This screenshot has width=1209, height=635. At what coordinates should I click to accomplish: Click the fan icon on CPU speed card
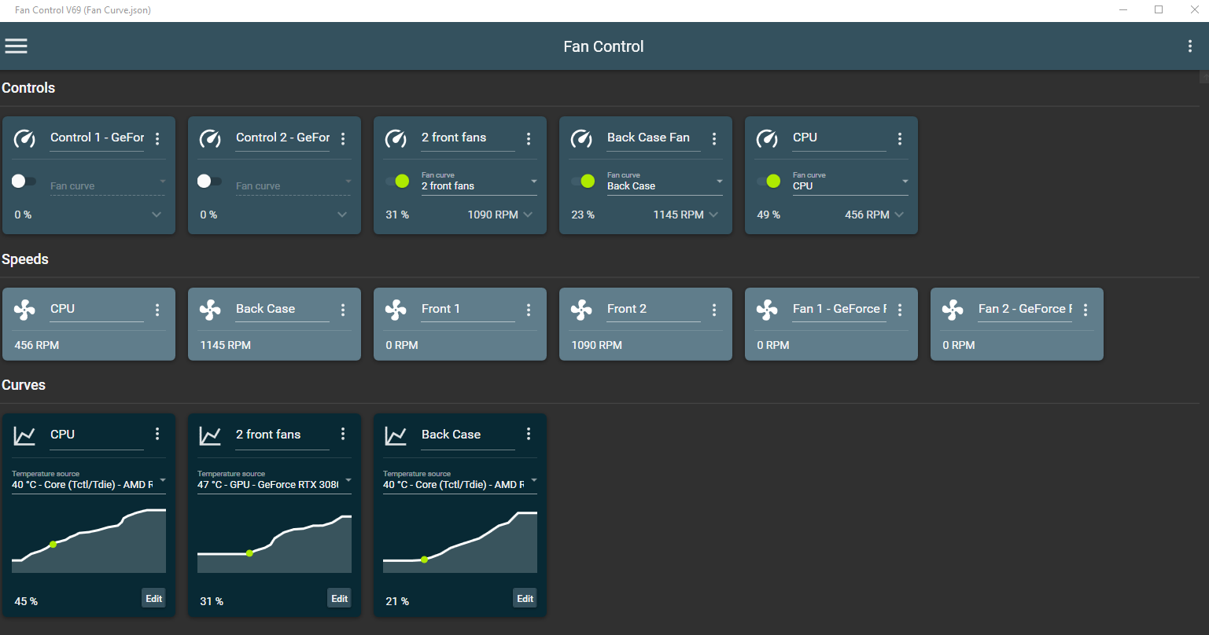click(x=25, y=310)
